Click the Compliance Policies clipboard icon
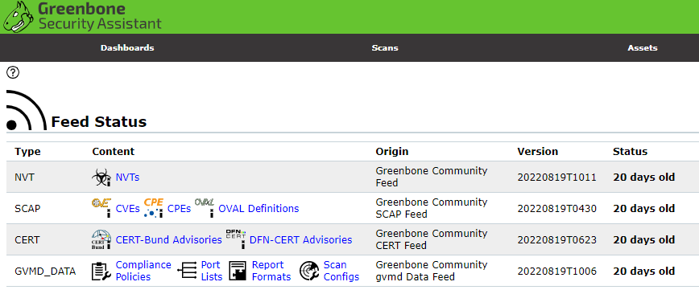The image size is (699, 294). point(101,271)
